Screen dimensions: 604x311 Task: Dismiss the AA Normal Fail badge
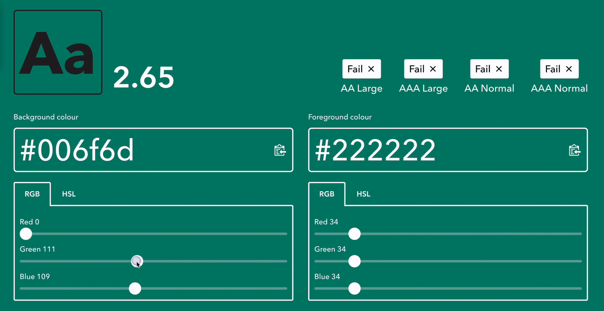click(499, 69)
